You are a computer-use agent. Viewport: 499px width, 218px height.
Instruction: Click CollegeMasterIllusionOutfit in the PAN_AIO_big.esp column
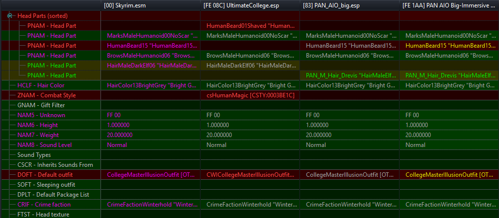[350, 174]
